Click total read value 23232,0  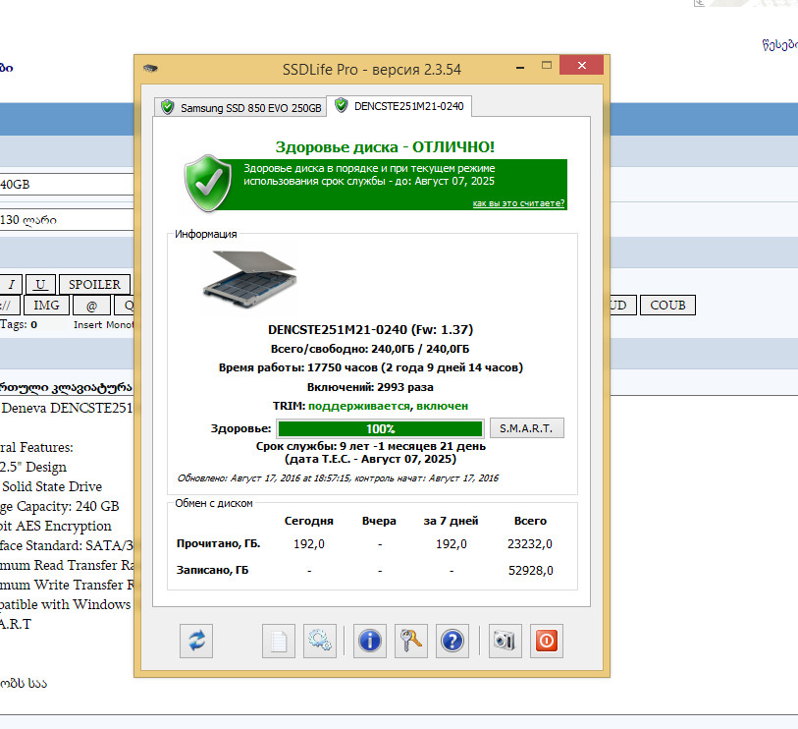coord(530,544)
